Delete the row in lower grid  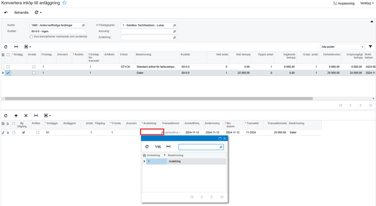coord(26,116)
